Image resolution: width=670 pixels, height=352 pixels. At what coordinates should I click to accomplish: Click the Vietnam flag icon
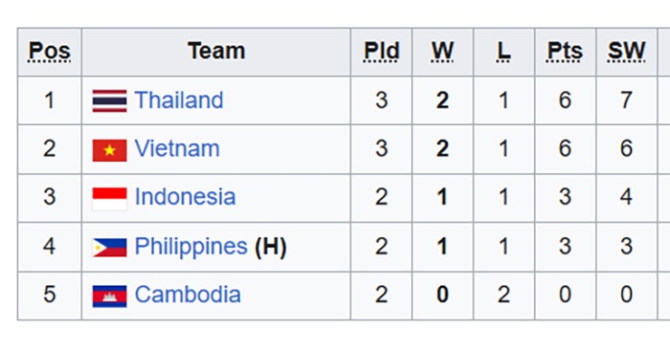click(x=110, y=150)
